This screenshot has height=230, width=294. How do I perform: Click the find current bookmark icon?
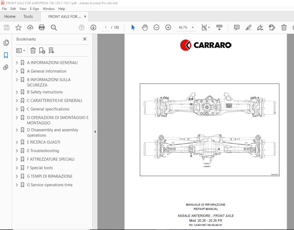[51, 50]
